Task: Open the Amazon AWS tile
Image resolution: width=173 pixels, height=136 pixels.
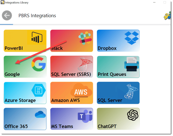Action: tap(72, 93)
